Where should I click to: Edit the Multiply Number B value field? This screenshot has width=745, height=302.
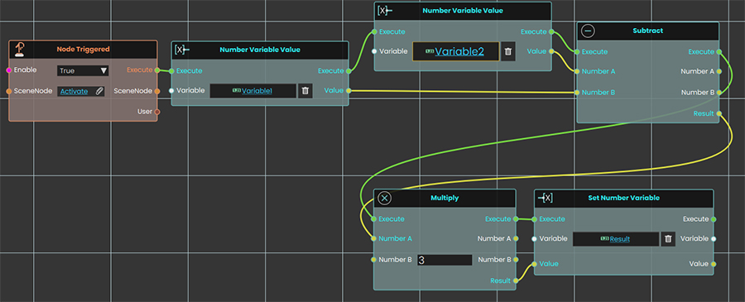click(445, 260)
